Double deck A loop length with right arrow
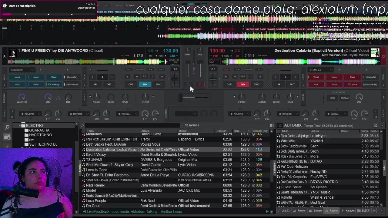This screenshot has width=388, height=218. tap(112, 77)
